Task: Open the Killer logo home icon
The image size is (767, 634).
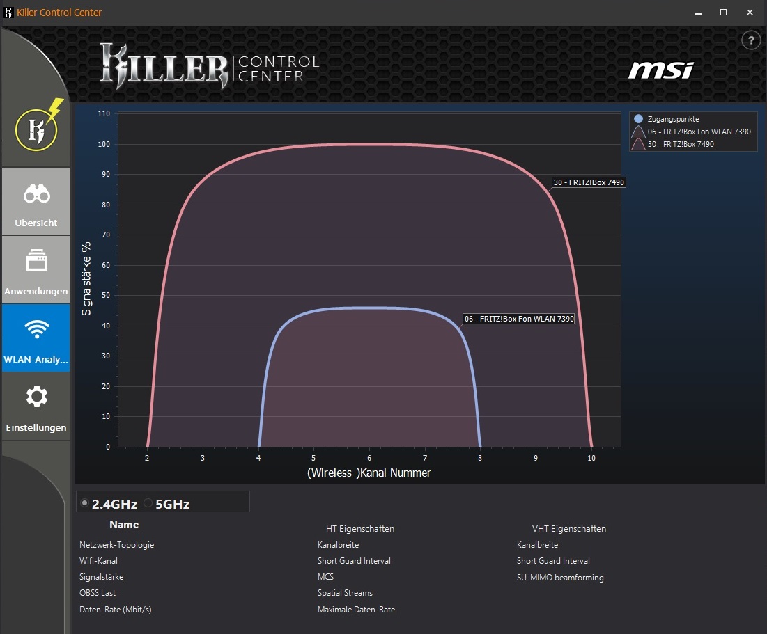Action: [x=36, y=129]
